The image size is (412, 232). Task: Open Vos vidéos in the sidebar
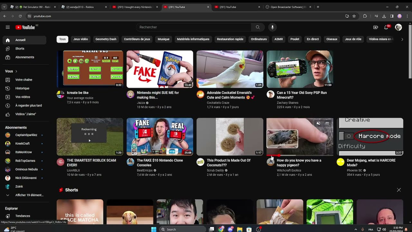click(x=24, y=97)
